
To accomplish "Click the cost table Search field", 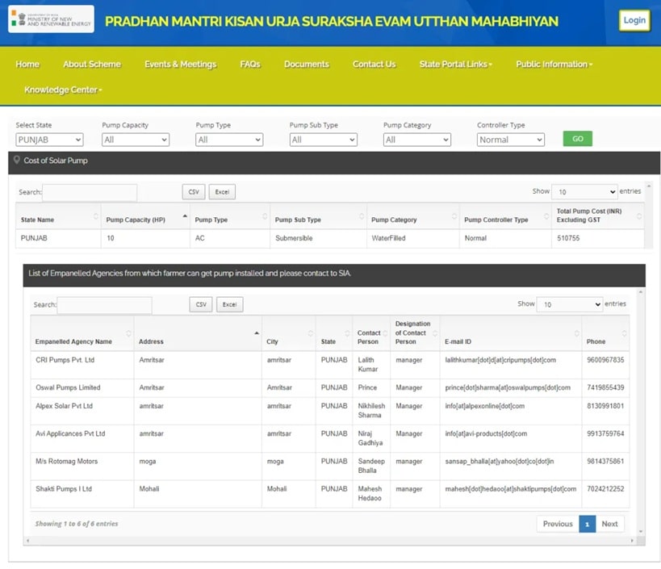I will (90, 192).
